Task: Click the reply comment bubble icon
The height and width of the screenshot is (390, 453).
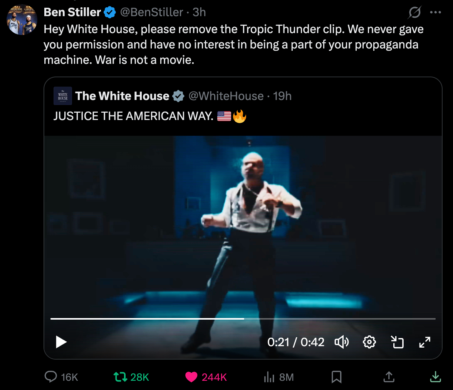Action: coord(51,377)
